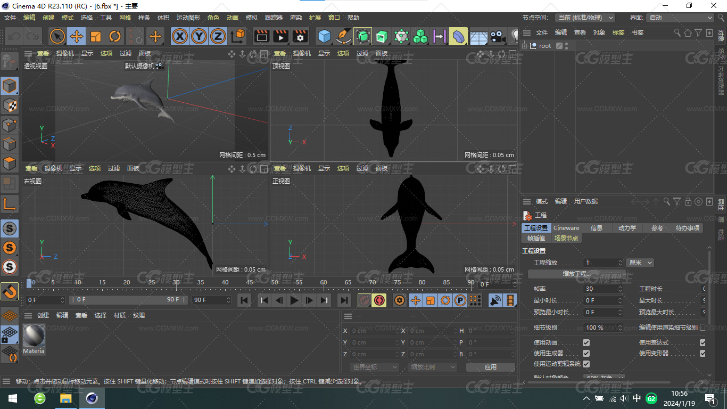Image resolution: width=727 pixels, height=409 pixels.
Task: Click the Undo arrow icon
Action: coord(14,36)
